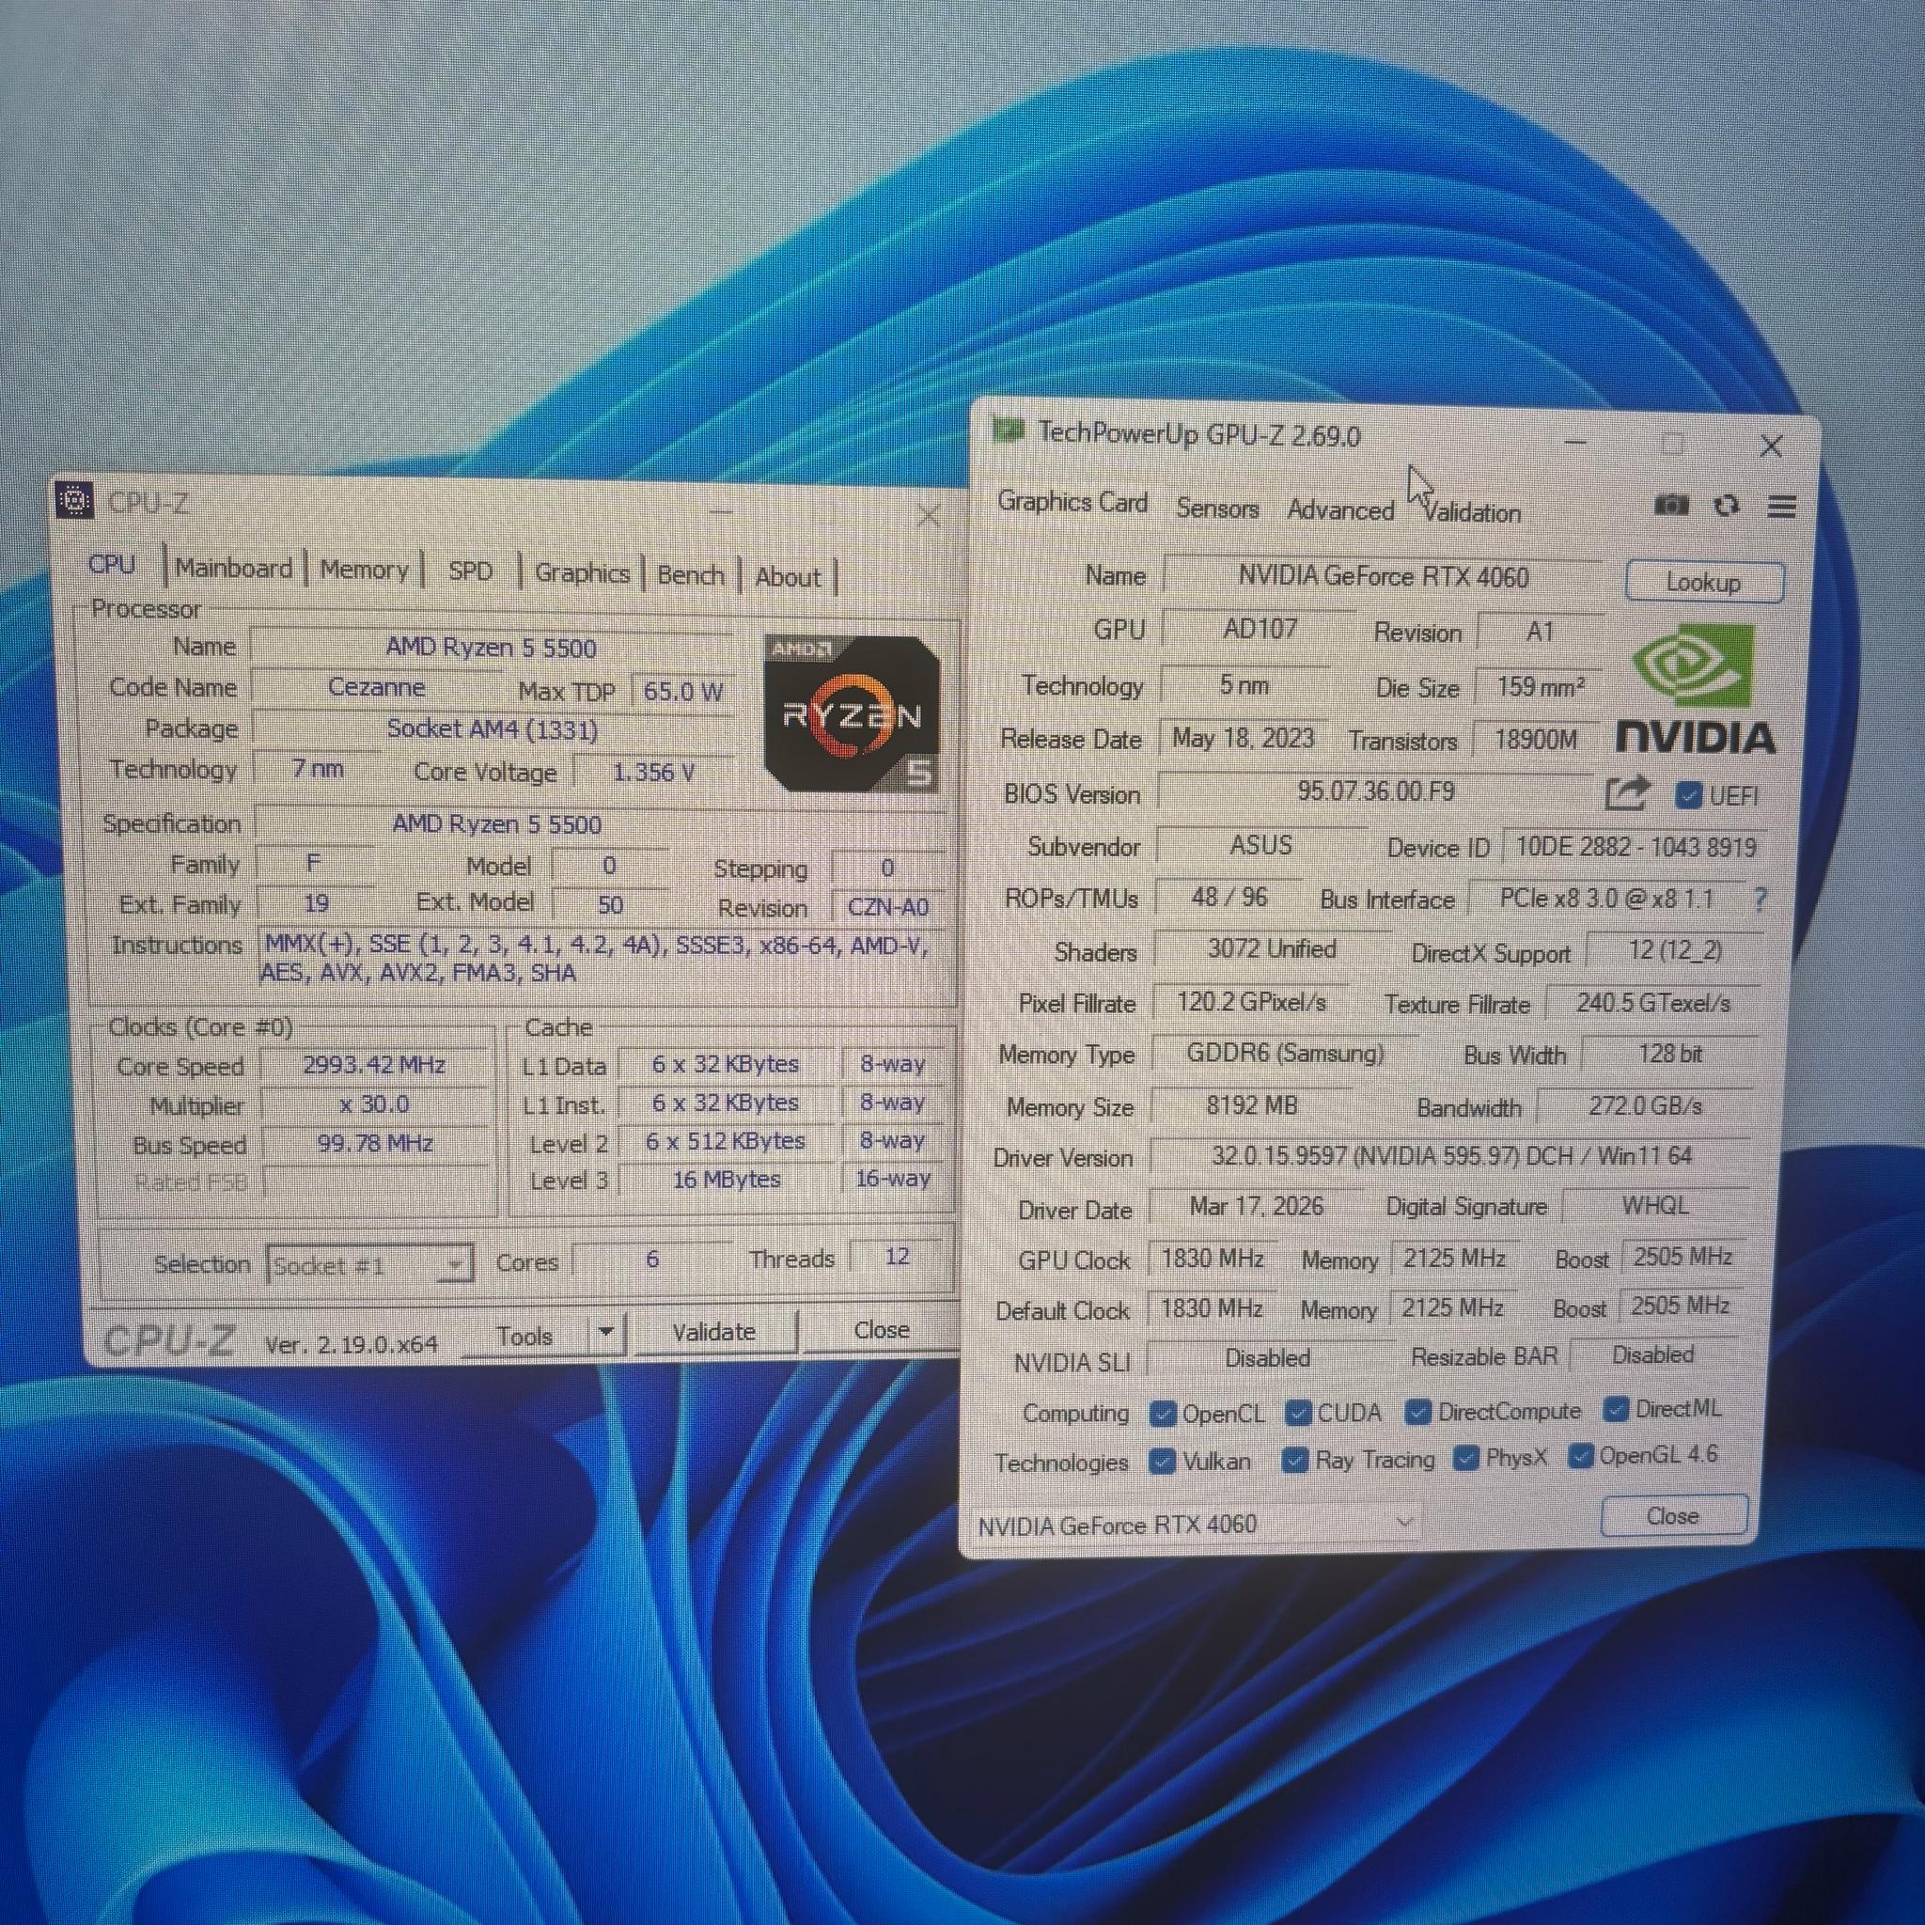Take a screenshot with GPU-Z camera icon
This screenshot has width=1925, height=1925.
[1671, 505]
